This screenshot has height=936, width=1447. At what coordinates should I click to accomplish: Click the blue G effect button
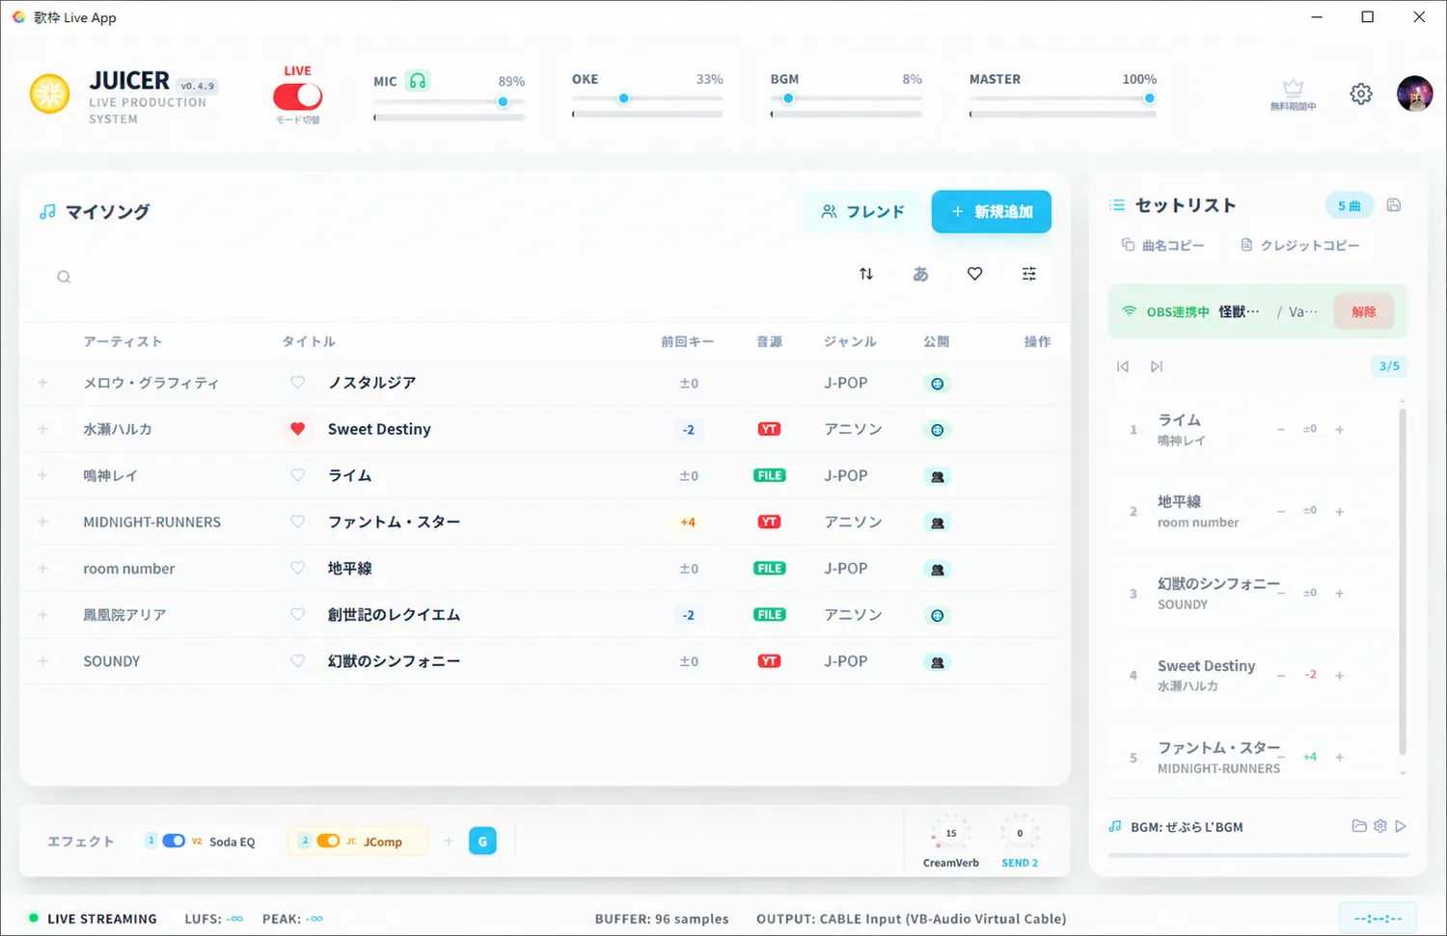tap(482, 842)
